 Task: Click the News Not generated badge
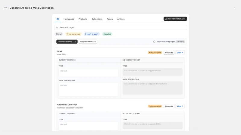[x=155, y=53]
